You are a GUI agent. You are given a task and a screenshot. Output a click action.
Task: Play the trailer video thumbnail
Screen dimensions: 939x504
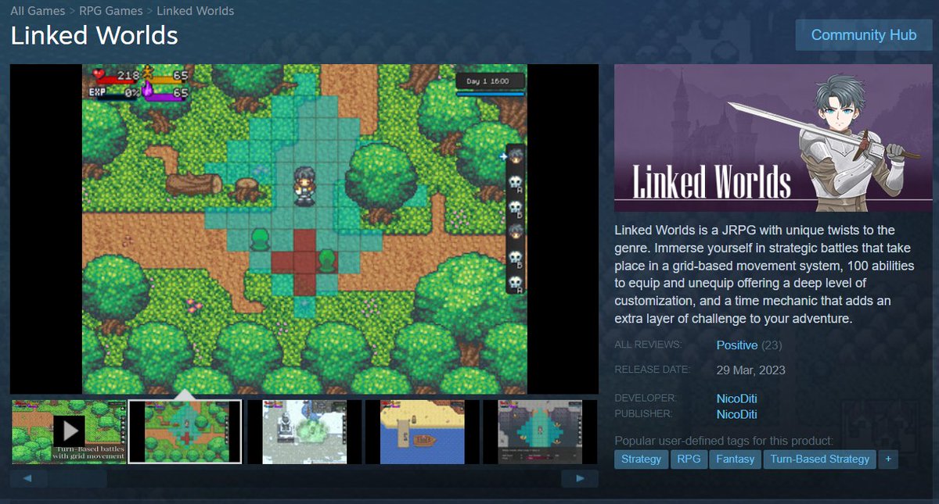[x=69, y=431]
